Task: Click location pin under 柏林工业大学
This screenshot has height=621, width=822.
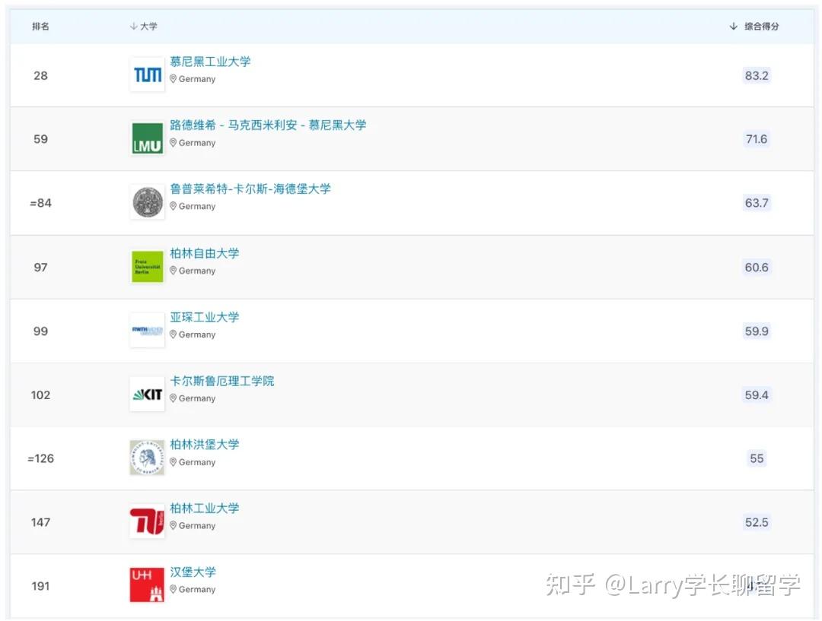Action: coord(173,526)
